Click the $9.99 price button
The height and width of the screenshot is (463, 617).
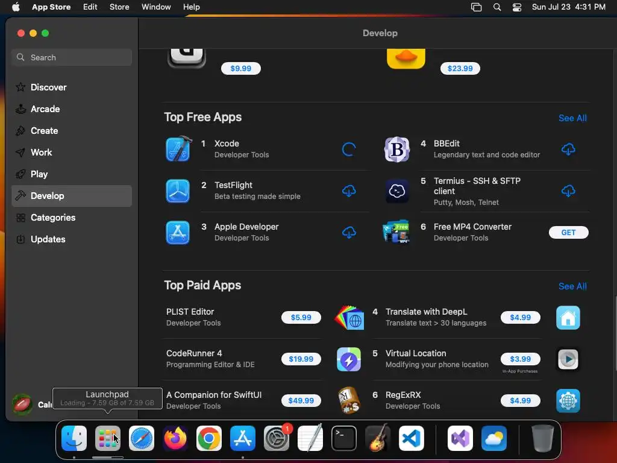point(241,69)
